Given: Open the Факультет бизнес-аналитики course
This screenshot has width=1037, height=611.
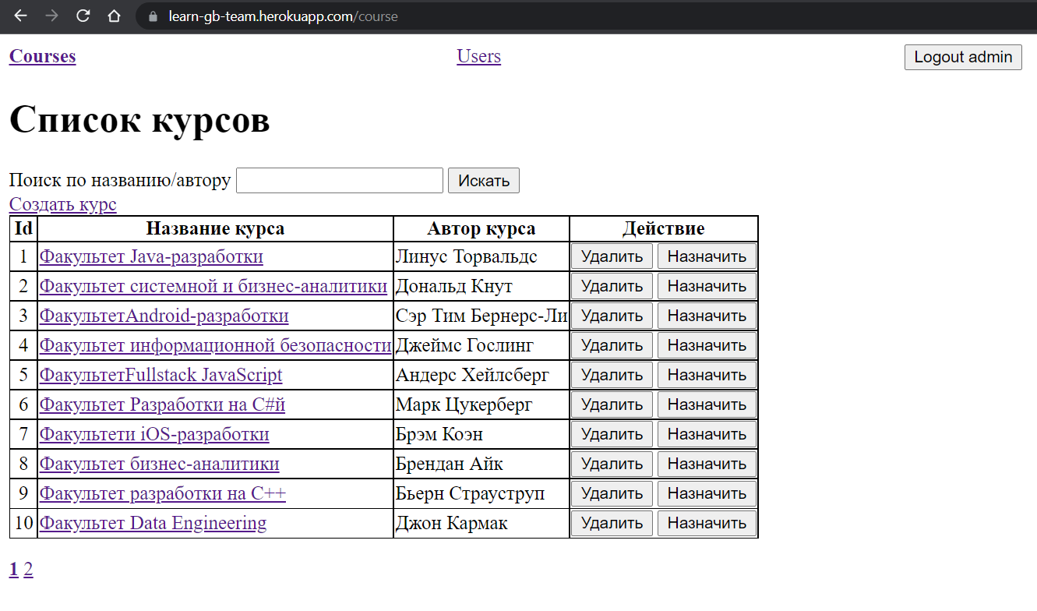Looking at the screenshot, I should 160,464.
